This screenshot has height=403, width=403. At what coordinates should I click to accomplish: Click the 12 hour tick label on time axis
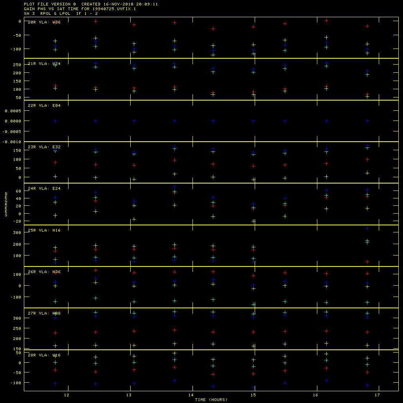point(68,395)
